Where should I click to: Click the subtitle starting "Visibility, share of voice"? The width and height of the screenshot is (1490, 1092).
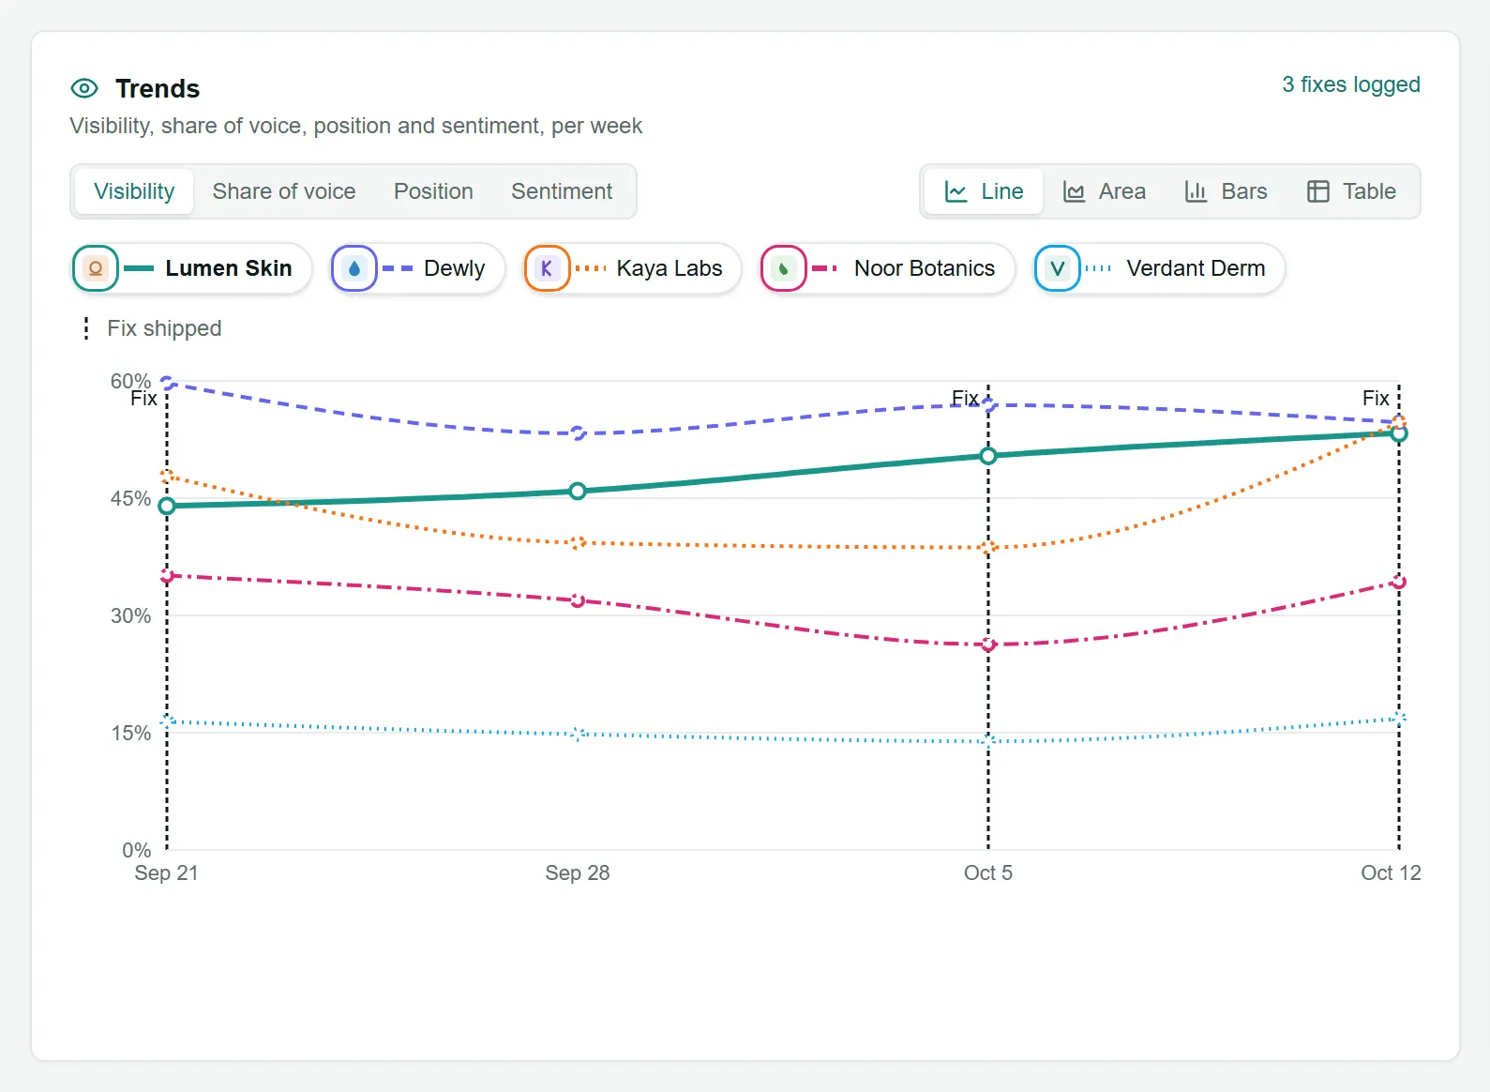(355, 126)
